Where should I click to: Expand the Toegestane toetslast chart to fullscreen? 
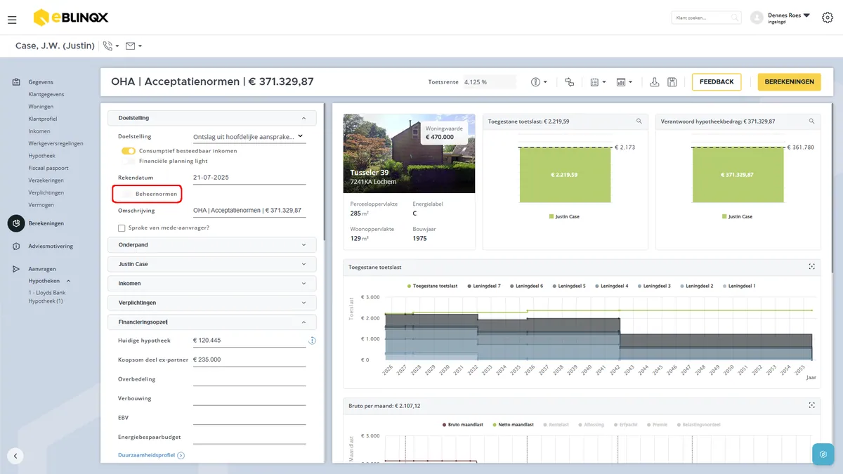click(x=811, y=267)
